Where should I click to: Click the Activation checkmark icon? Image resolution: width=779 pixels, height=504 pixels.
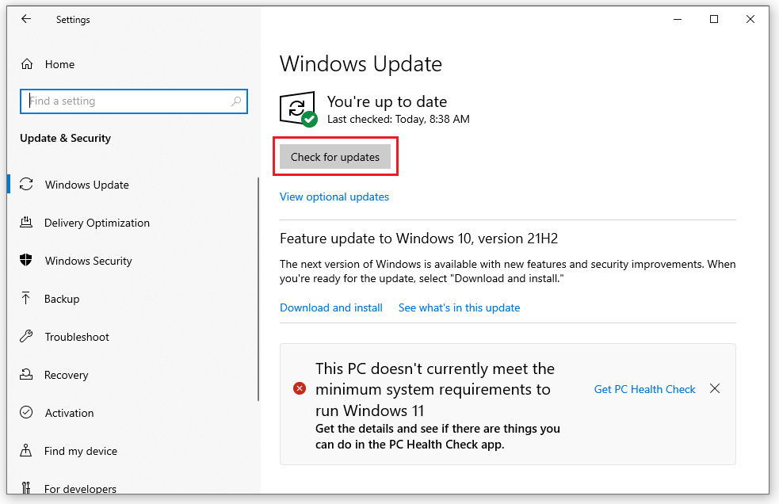coord(26,413)
